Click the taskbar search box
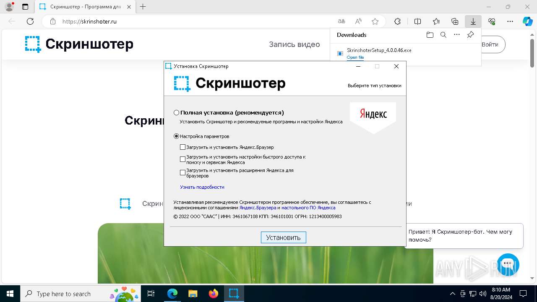Viewport: 537px width, 302px height. pos(81,294)
